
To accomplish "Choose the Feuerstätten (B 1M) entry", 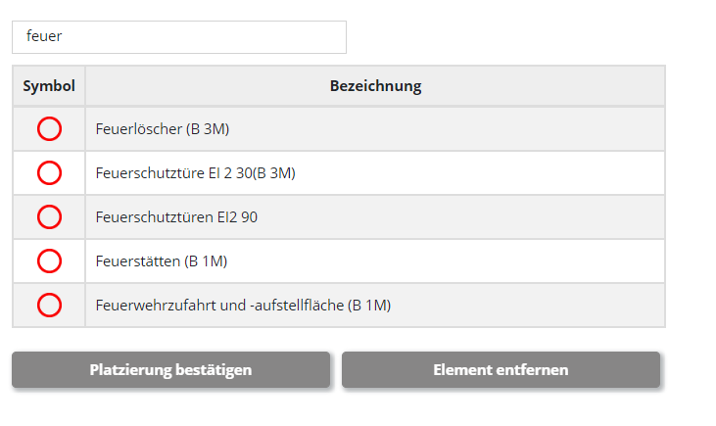I will coord(162,261).
